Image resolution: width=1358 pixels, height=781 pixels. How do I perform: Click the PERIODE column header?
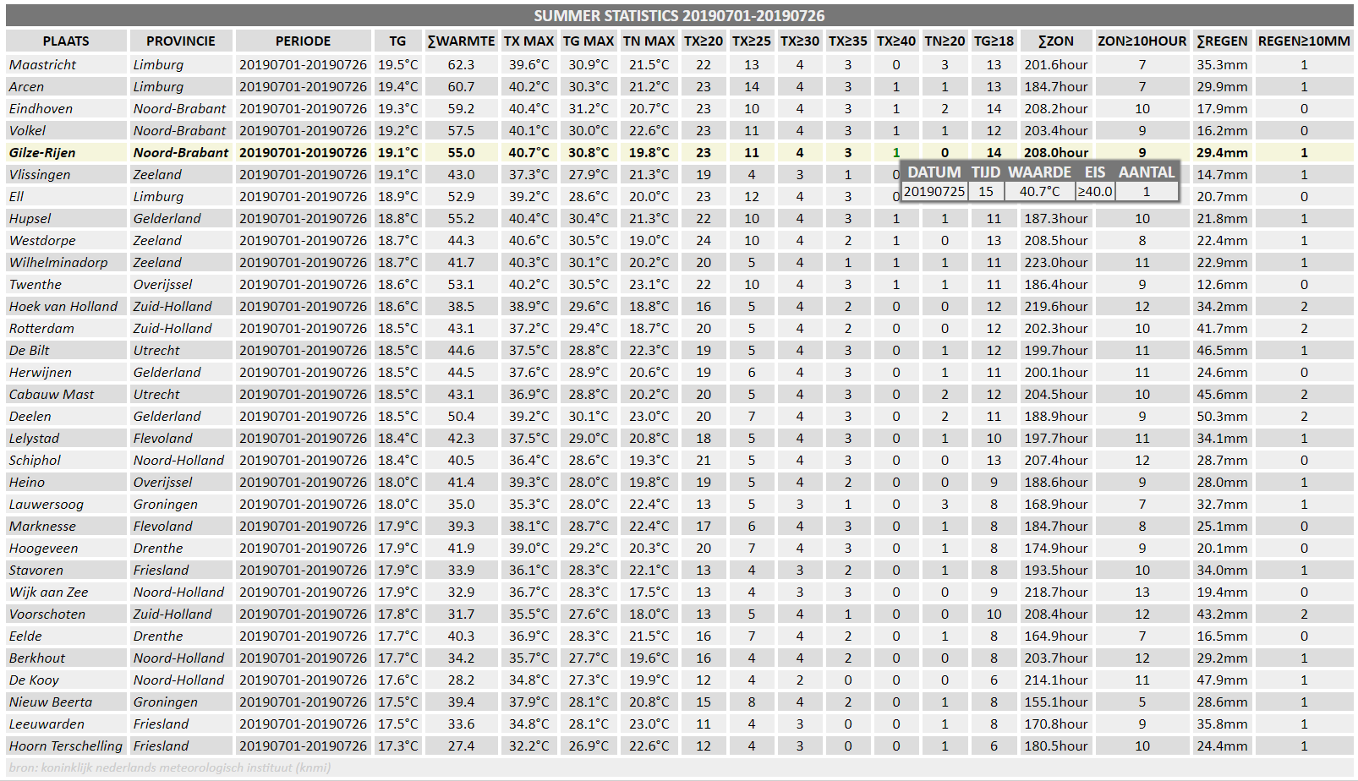tap(303, 41)
